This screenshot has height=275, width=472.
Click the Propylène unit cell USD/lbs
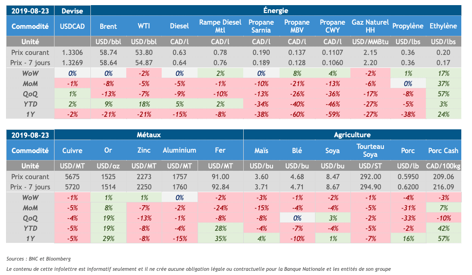(x=408, y=42)
